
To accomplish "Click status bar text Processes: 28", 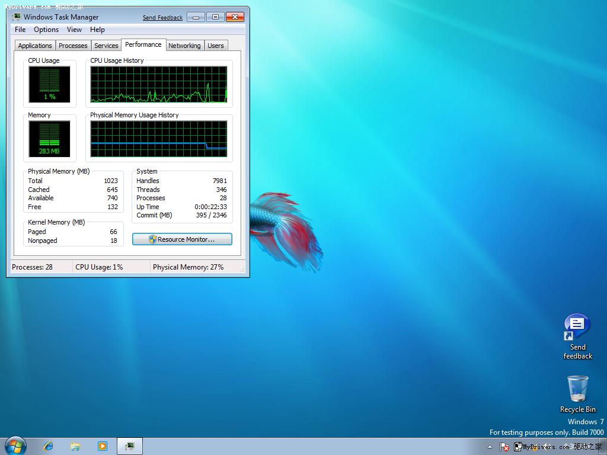I will pos(32,267).
